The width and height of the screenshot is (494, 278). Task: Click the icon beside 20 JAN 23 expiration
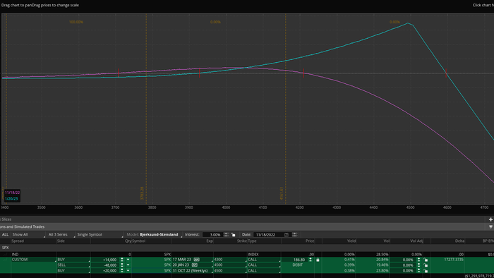pyautogui.click(x=194, y=265)
